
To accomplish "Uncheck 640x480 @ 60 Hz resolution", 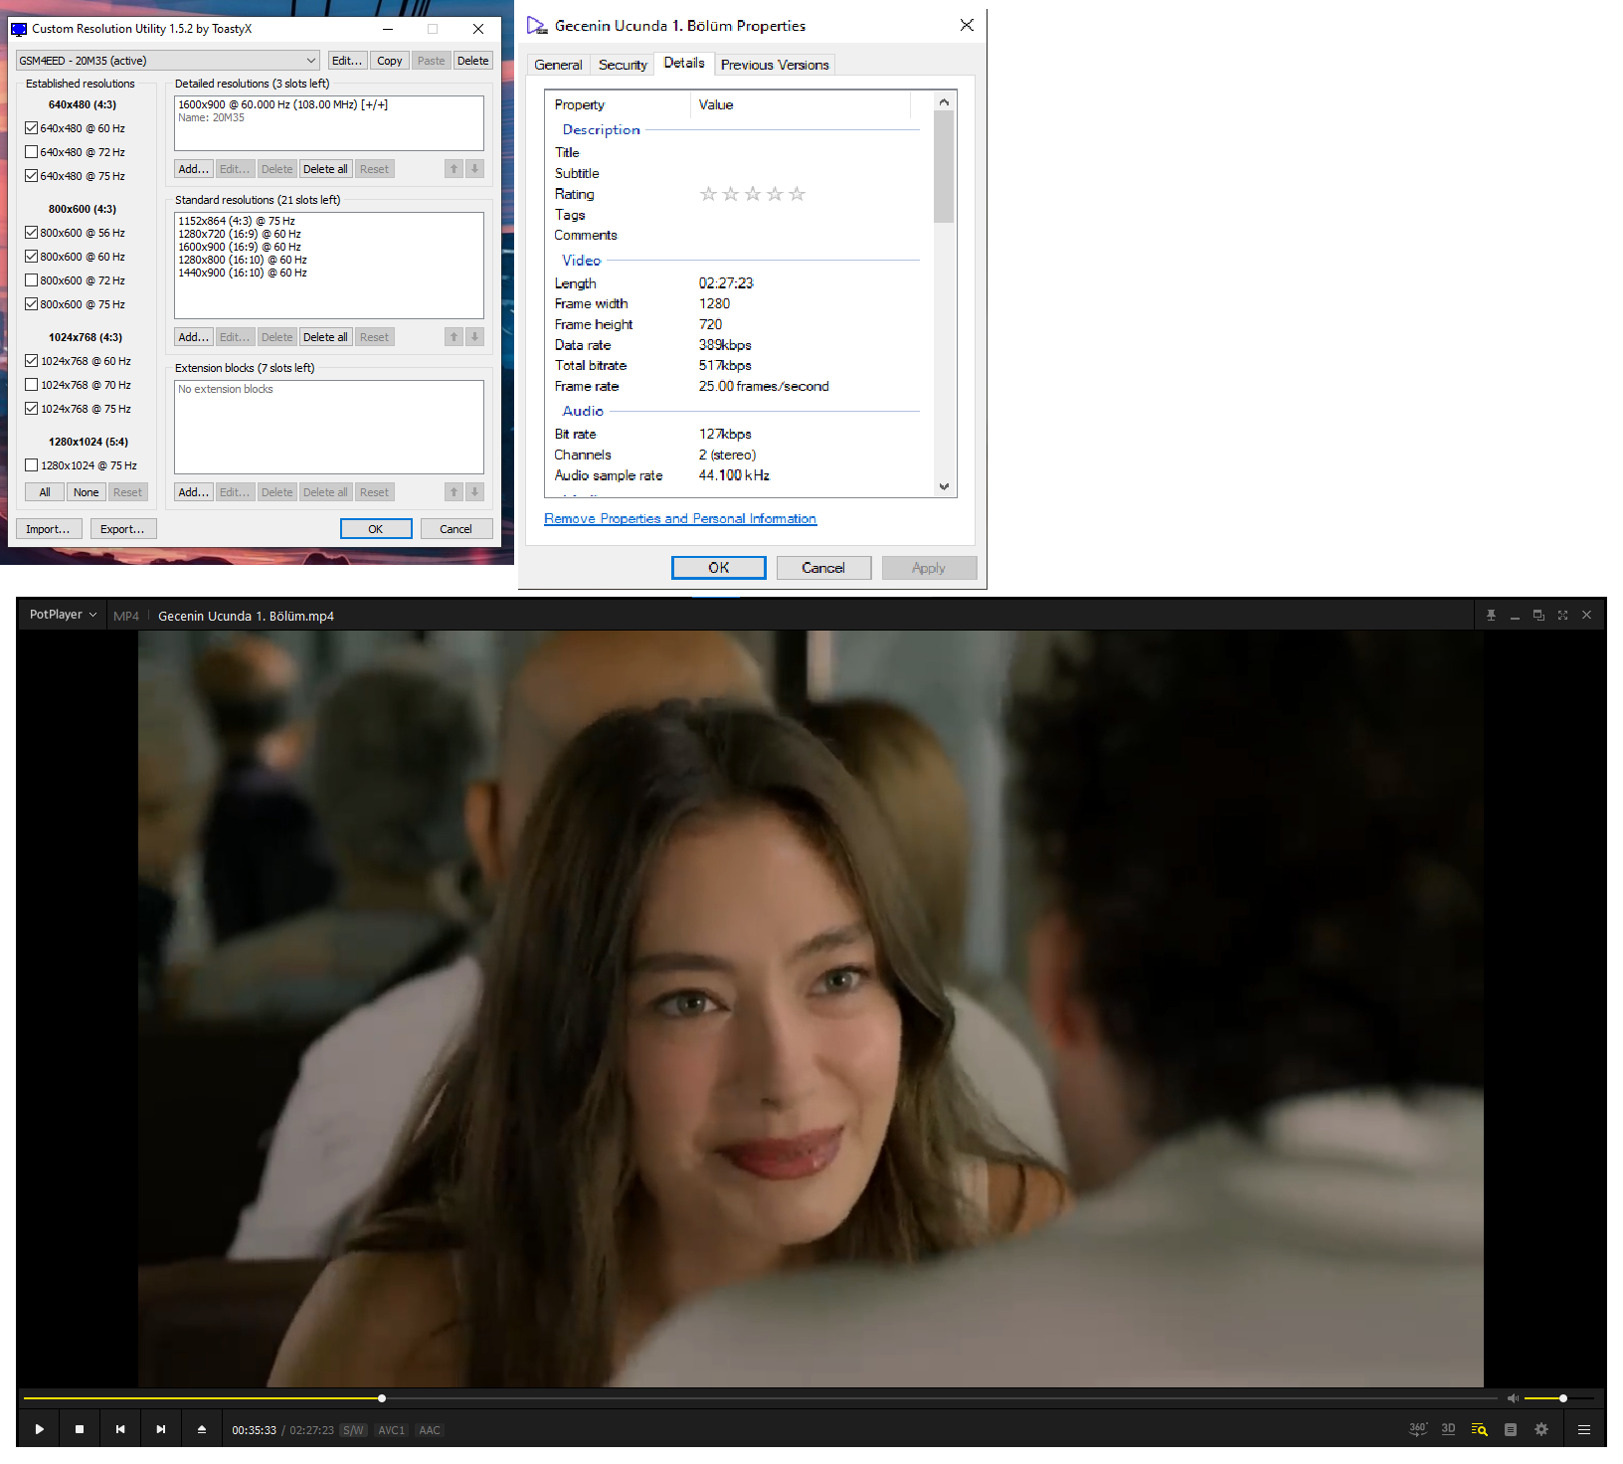I will 32,128.
